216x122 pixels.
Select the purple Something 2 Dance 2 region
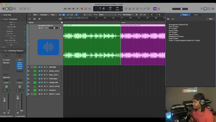coord(143,45)
